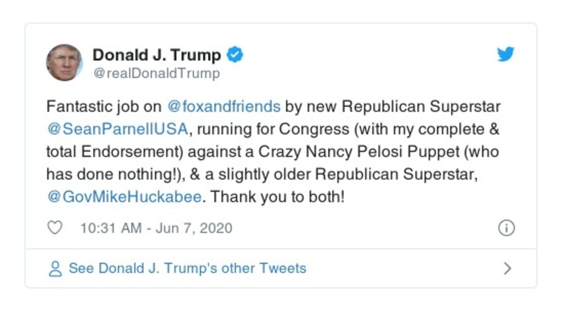
Task: See Donald J. Trump's other Tweets
Action: tap(187, 269)
